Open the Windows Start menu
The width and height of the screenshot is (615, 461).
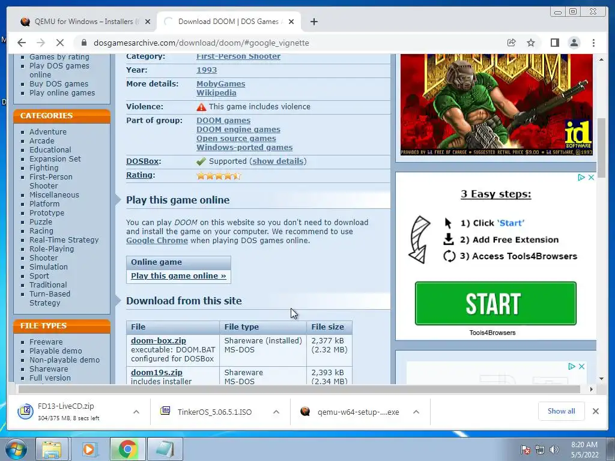[16, 449]
